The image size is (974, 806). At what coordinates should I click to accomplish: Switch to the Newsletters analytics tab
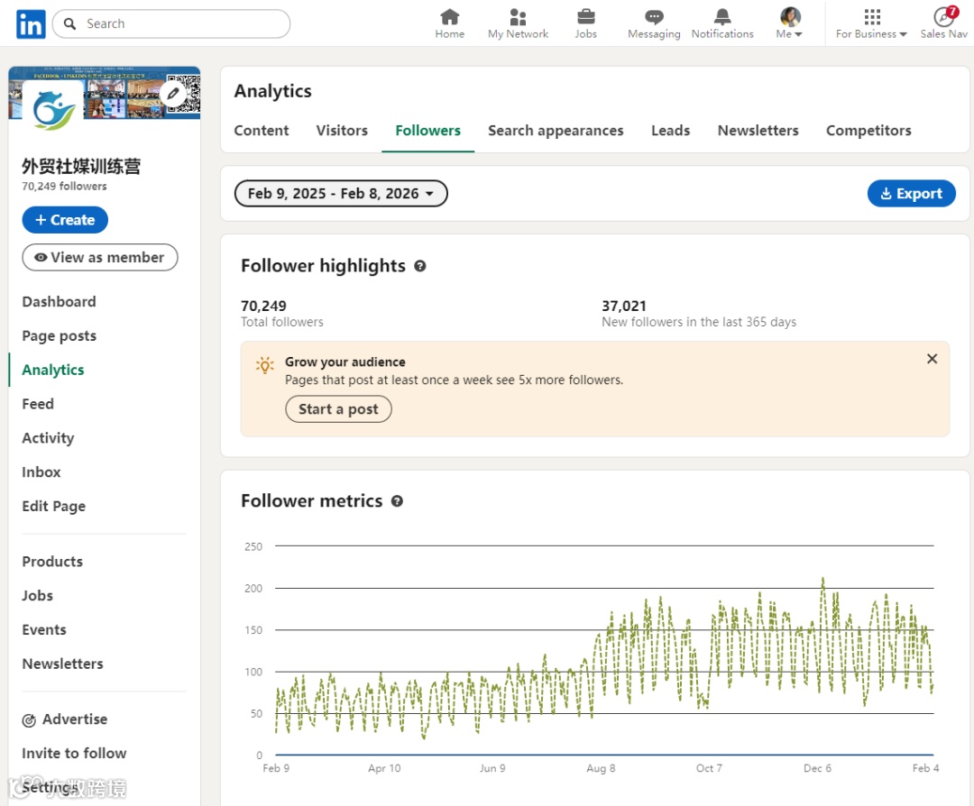point(758,131)
